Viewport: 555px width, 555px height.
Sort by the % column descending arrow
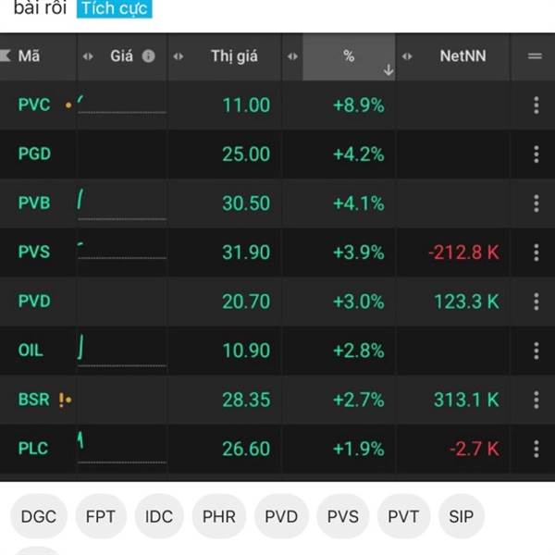point(388,69)
